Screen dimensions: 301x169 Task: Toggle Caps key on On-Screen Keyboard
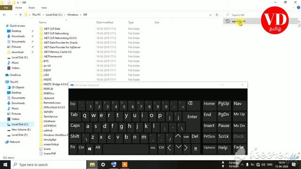[x=76, y=127]
